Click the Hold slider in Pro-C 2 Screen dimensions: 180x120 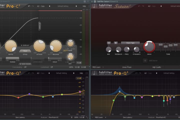[x=55, y=58]
